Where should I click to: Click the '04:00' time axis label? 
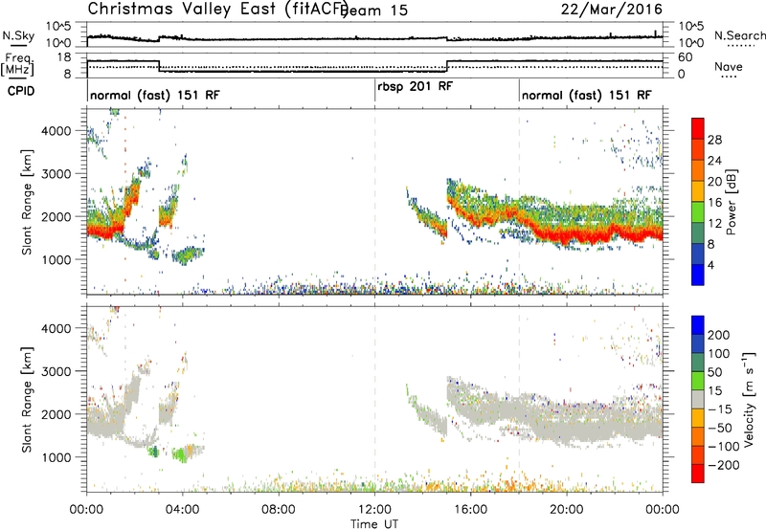click(183, 510)
